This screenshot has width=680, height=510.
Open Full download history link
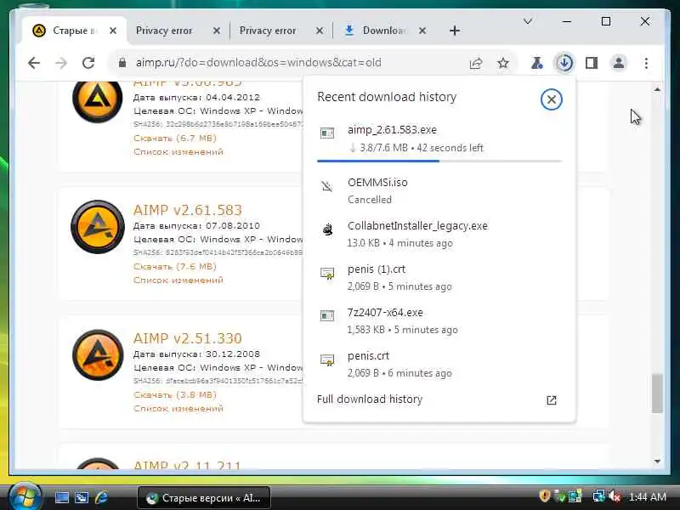pyautogui.click(x=370, y=399)
